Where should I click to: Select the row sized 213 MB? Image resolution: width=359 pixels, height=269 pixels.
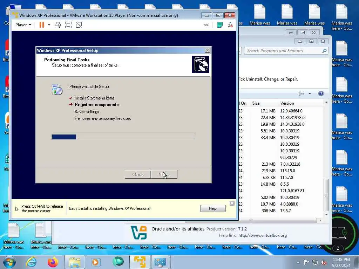point(282,164)
